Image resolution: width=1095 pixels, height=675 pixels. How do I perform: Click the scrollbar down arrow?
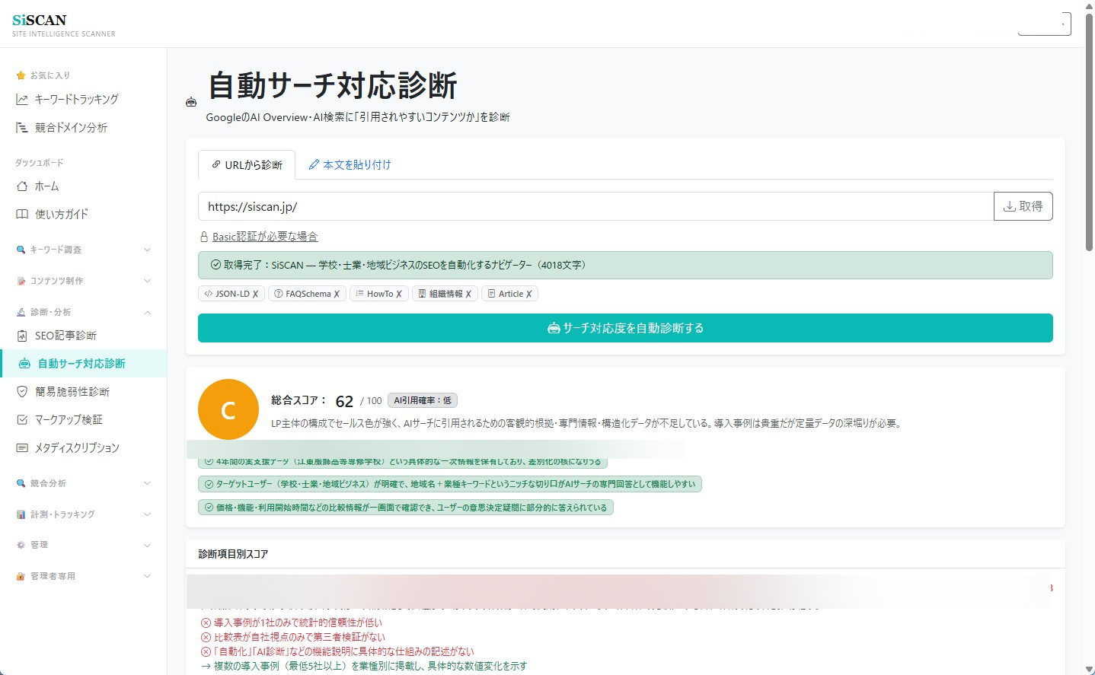pos(1089,669)
